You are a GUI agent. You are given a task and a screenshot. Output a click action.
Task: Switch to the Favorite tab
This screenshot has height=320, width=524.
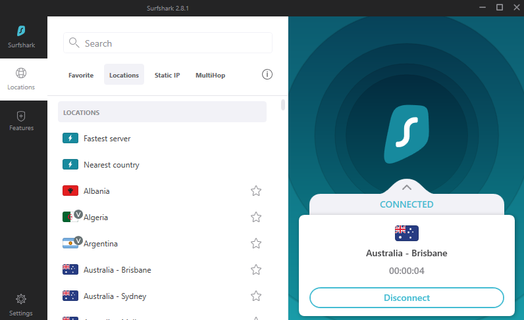(x=81, y=75)
